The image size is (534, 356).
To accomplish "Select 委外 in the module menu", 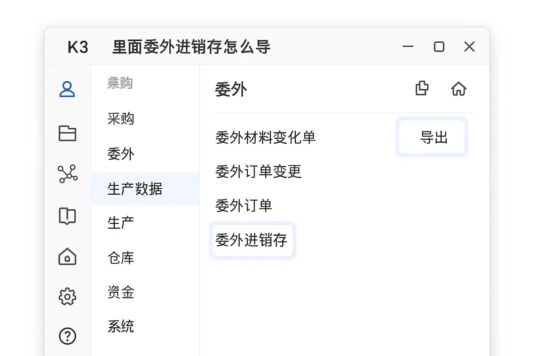I will 121,154.
